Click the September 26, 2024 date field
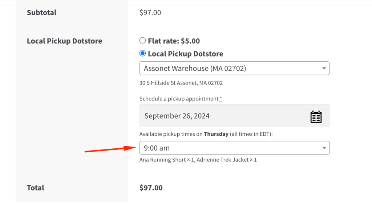This screenshot has width=372, height=218. tap(234, 116)
